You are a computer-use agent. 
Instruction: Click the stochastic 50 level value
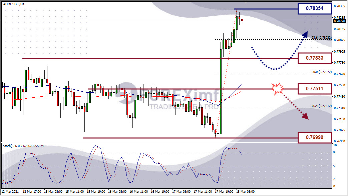tap(335, 166)
